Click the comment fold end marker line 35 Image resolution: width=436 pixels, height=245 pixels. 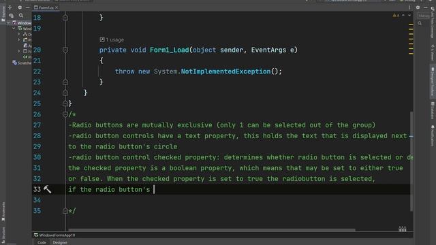(x=65, y=211)
